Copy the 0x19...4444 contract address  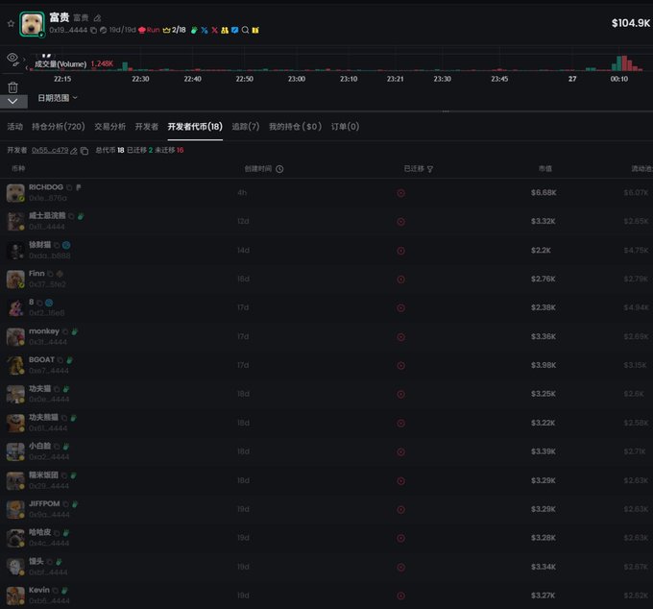94,30
